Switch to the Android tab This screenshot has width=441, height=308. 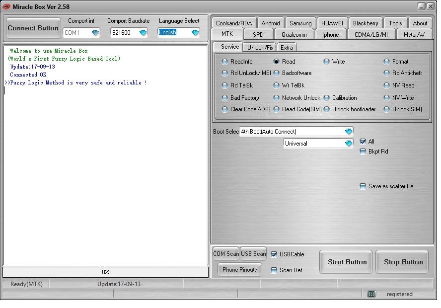[x=270, y=23]
